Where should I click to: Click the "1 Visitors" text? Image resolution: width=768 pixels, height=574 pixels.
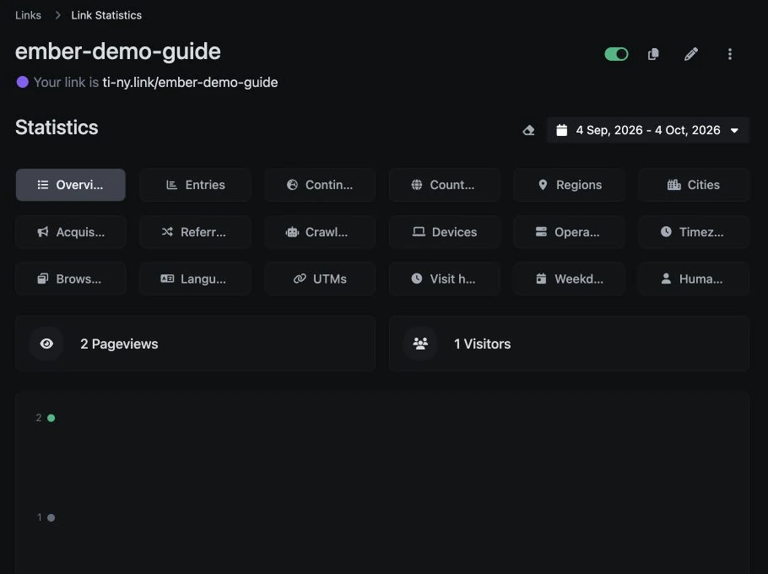tap(483, 344)
